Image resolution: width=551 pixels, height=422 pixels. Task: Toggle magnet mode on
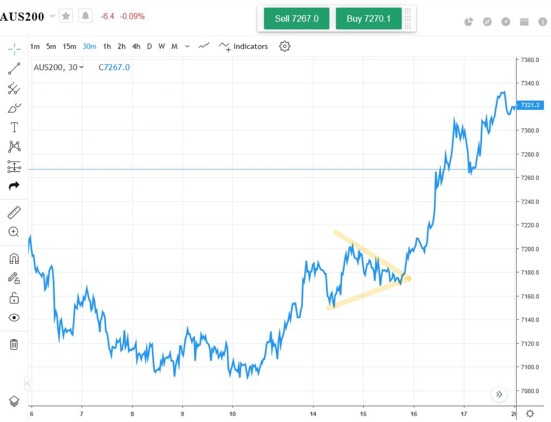[14, 259]
